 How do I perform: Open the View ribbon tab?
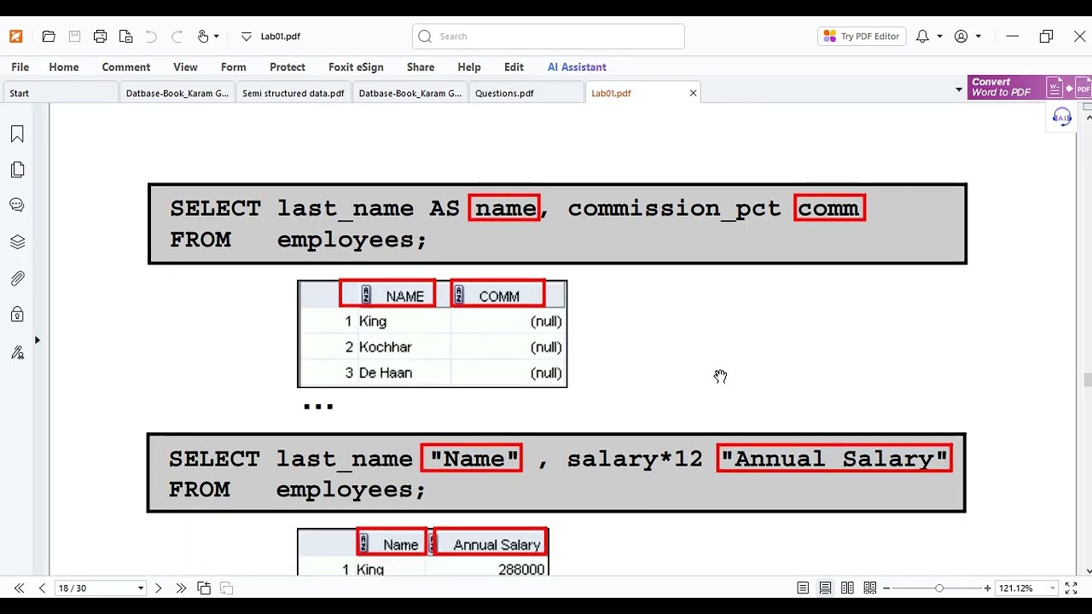point(185,67)
